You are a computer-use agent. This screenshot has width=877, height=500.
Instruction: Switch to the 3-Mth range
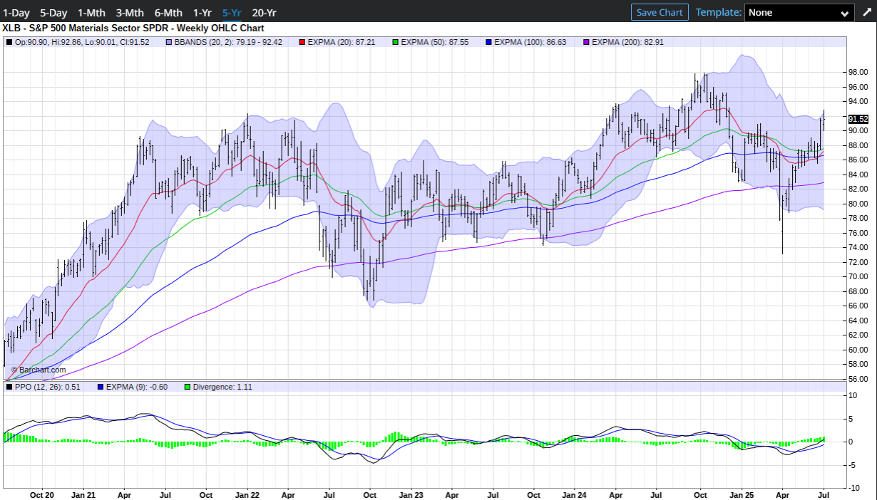pyautogui.click(x=130, y=13)
